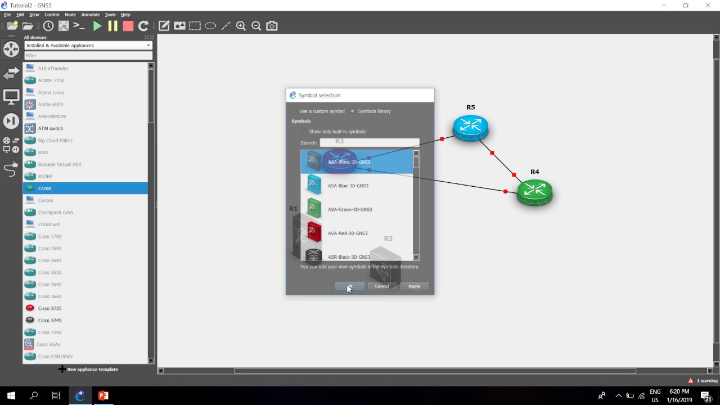Select Checkpoint GAiA in the device list
This screenshot has height=405, width=720.
coord(85,213)
